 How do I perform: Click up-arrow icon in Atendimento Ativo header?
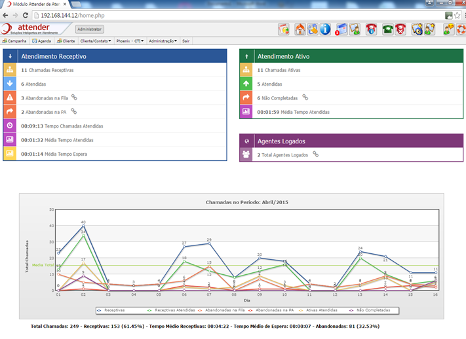point(246,56)
